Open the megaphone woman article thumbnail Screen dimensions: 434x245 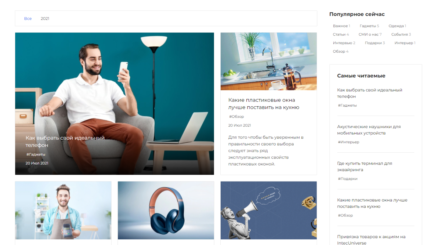pos(268,210)
